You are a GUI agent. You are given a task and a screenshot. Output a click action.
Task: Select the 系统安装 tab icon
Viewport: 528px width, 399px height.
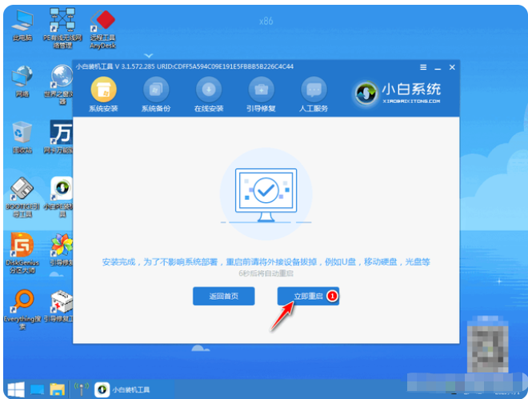click(x=102, y=89)
